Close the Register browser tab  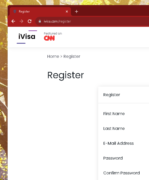pos(67,12)
